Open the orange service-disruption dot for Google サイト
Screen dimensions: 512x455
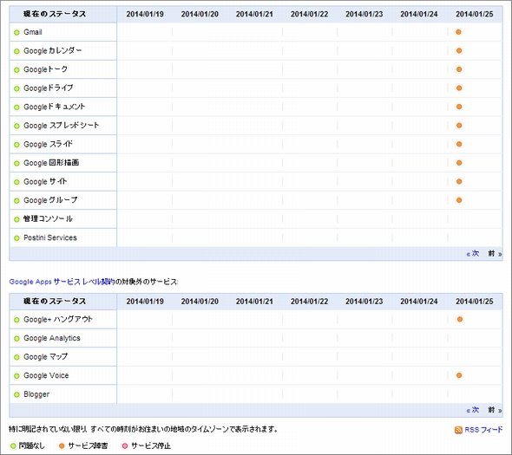click(x=459, y=181)
